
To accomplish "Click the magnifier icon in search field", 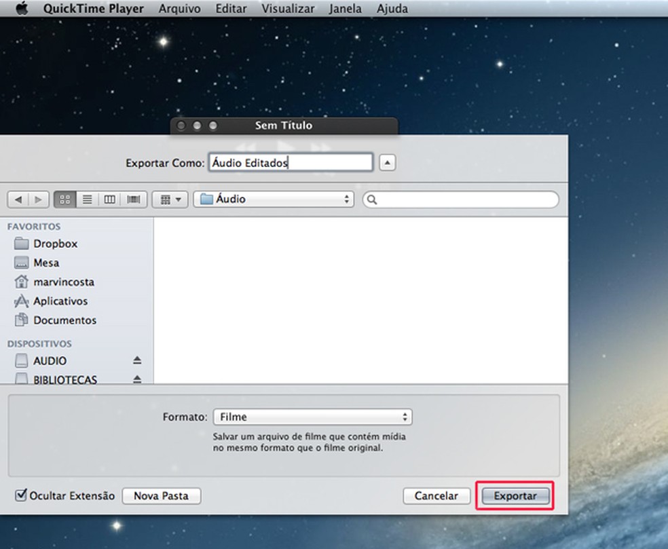I will 372,200.
